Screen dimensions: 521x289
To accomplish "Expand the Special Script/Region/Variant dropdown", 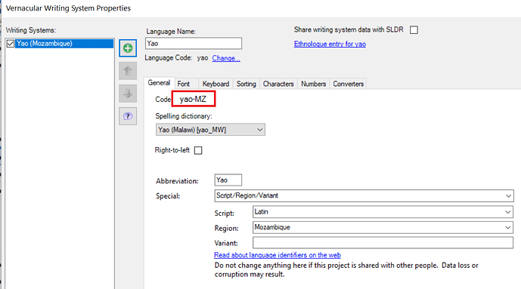I will [x=364, y=195].
